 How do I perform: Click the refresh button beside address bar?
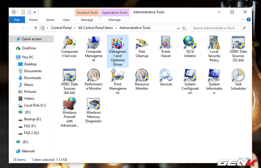184,28
